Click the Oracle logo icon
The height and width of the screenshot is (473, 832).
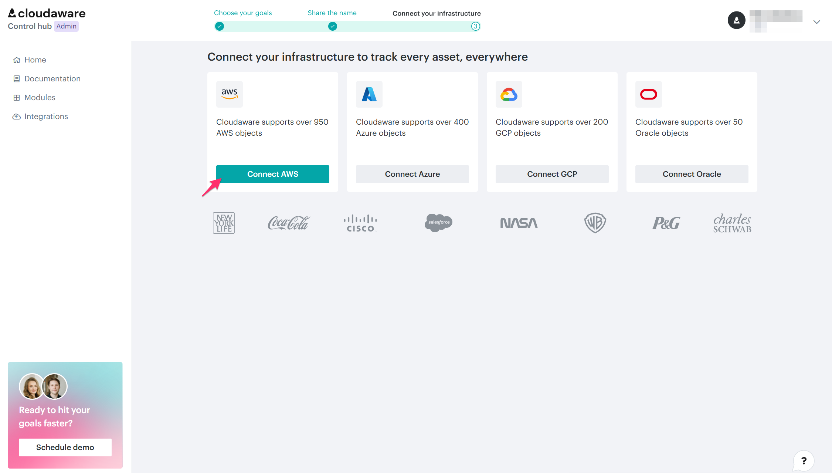648,94
